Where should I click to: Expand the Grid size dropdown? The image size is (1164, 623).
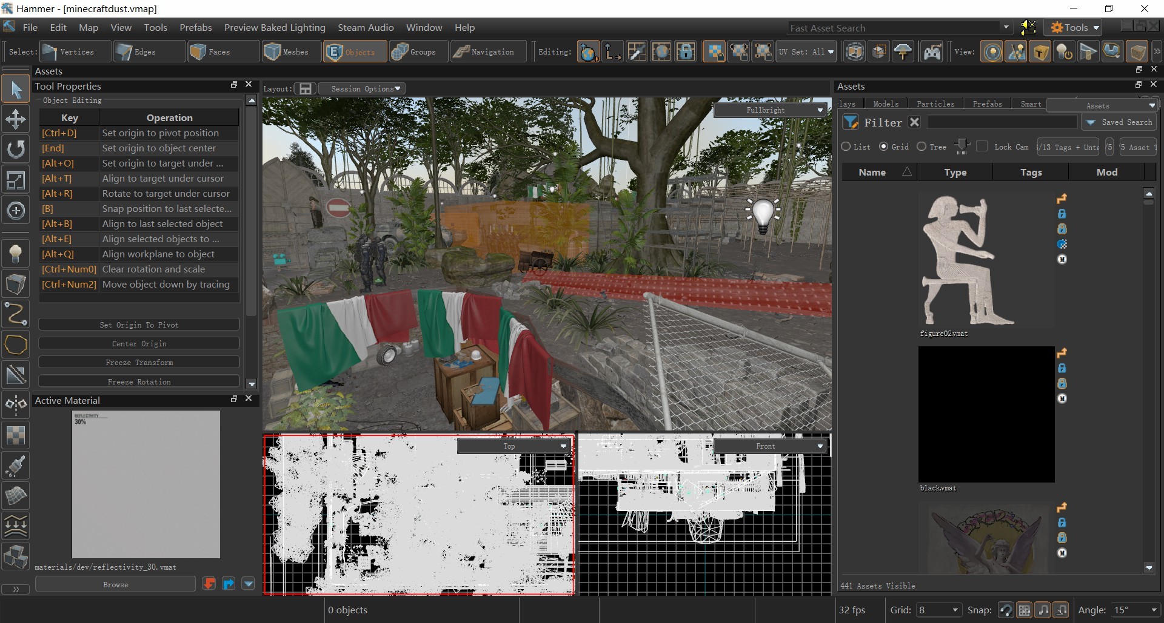point(938,610)
